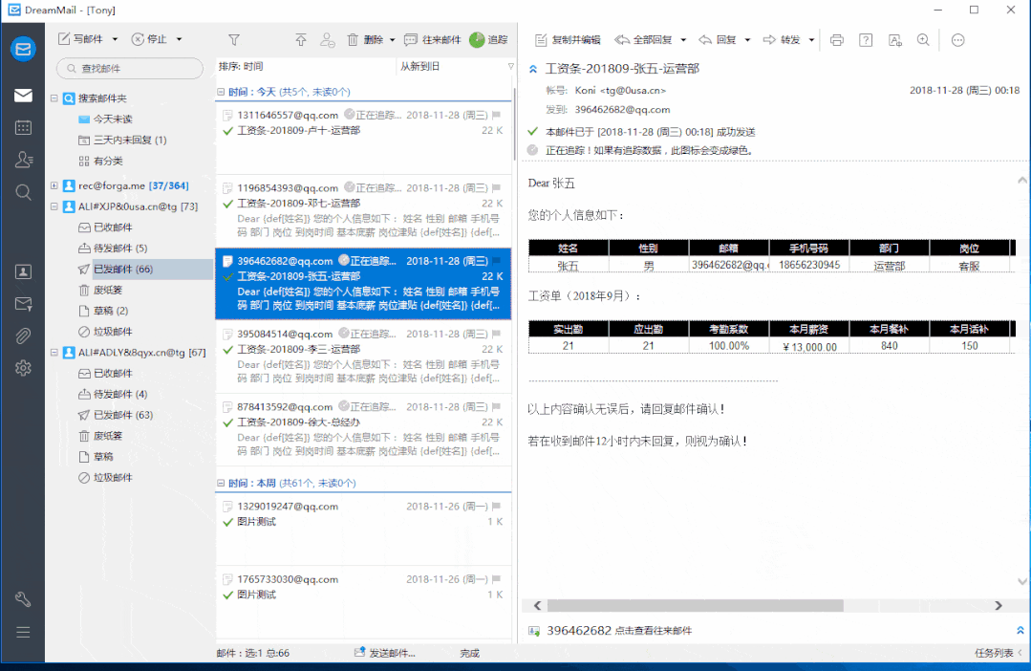
Task: Click 任务列表 in the status bar
Action: 994,653
